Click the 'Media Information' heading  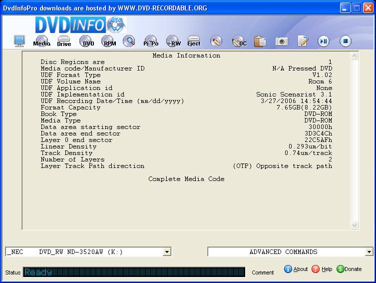[x=186, y=55]
